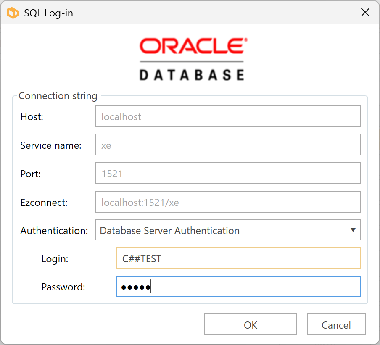
Task: Click the Host field showing localhost
Action: click(x=228, y=116)
